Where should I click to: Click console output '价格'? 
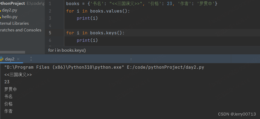coord(9,104)
